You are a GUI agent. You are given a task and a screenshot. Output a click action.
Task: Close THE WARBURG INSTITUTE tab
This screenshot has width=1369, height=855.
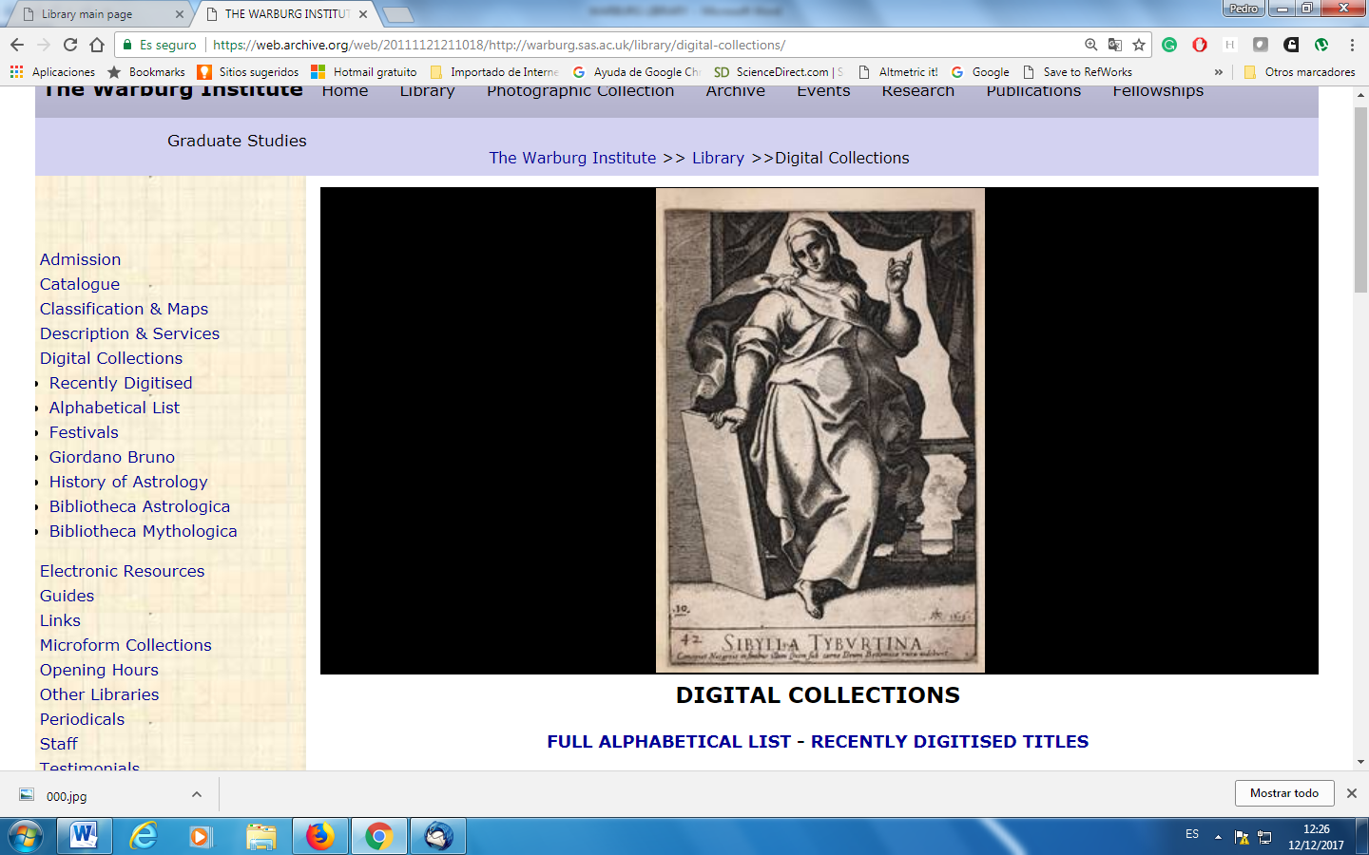(x=363, y=14)
